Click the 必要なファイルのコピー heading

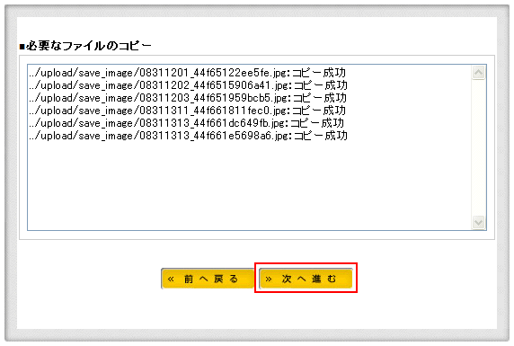85,46
